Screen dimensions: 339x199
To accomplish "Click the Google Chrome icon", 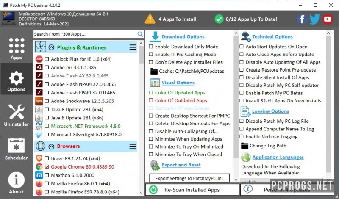I will click(39, 167).
